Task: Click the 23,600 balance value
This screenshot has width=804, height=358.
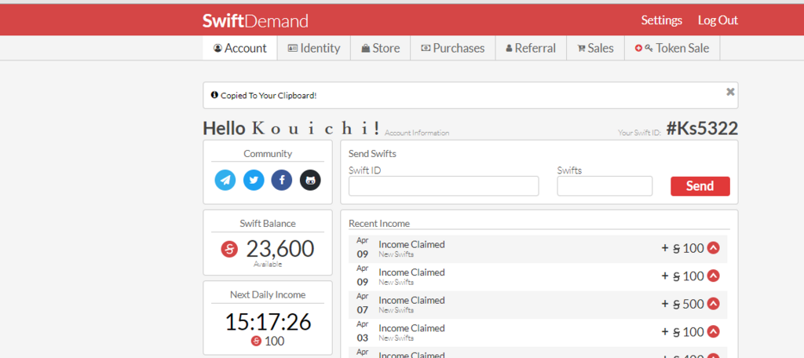Action: (280, 249)
